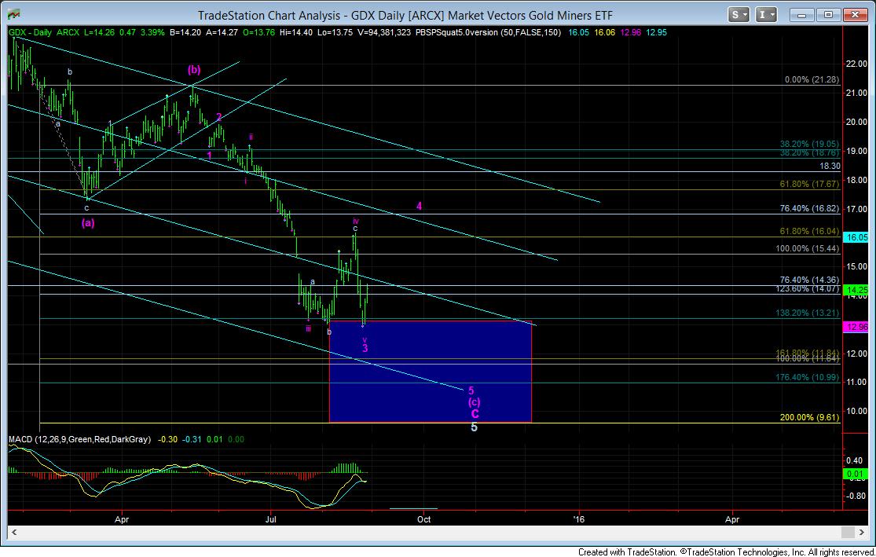Select the '61.80% (16.04)' Fibonacci label
The width and height of the screenshot is (876, 557).
pyautogui.click(x=809, y=231)
